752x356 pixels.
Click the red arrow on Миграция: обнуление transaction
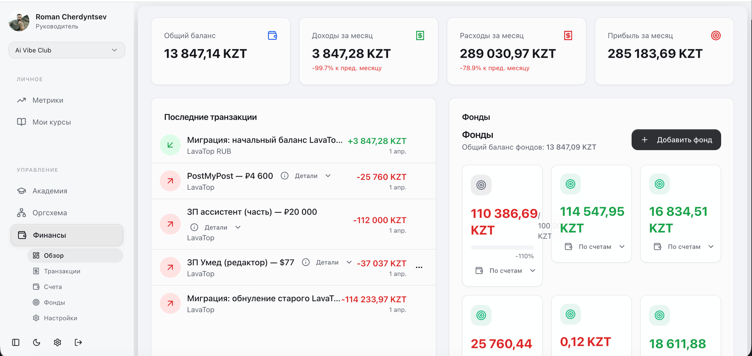(170, 303)
